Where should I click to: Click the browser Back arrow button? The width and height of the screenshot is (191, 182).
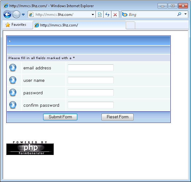coord(7,15)
